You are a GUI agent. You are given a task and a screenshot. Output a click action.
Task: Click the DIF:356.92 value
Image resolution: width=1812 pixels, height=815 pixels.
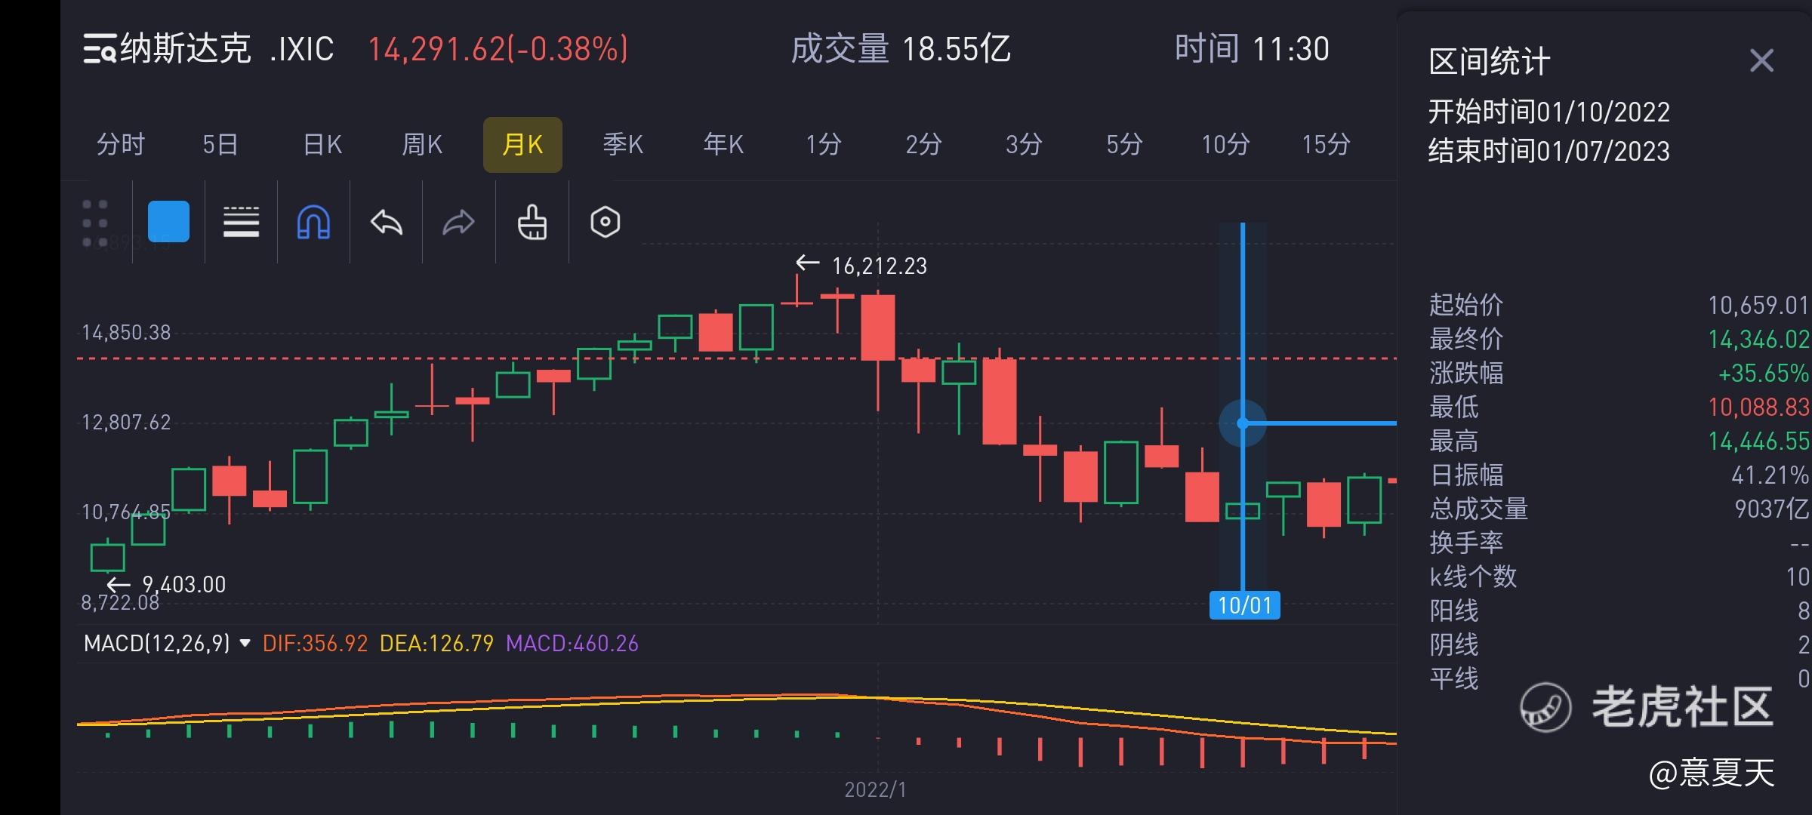(x=316, y=643)
